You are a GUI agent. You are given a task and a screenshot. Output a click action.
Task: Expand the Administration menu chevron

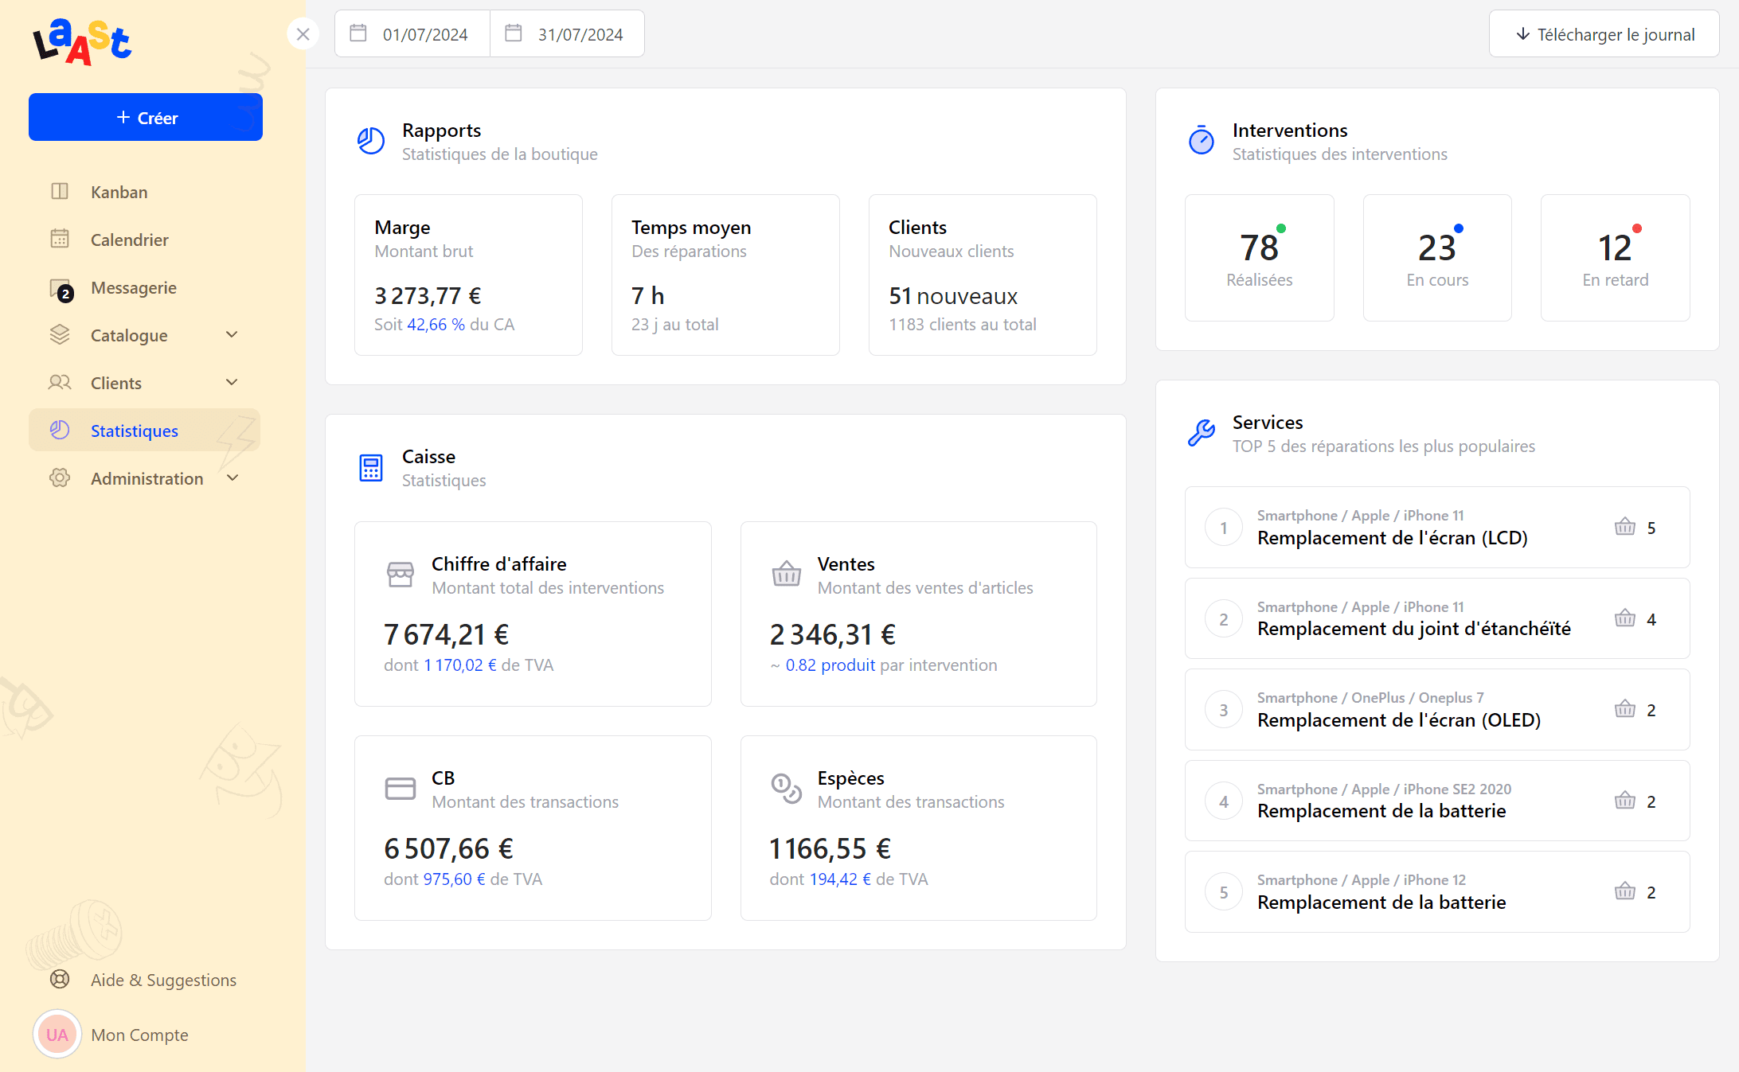[x=233, y=478]
